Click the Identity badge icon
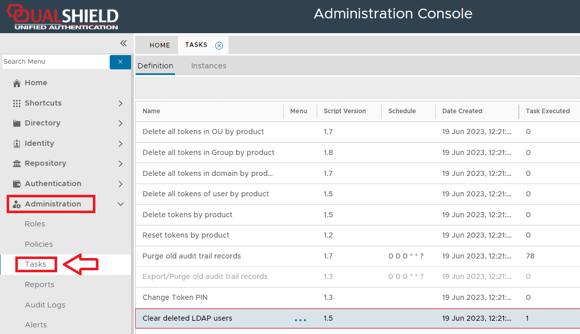 coord(17,144)
